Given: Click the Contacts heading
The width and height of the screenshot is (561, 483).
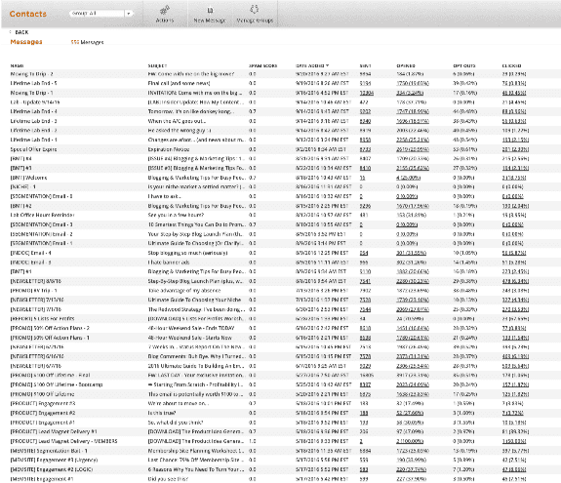Looking at the screenshot, I should click(28, 14).
